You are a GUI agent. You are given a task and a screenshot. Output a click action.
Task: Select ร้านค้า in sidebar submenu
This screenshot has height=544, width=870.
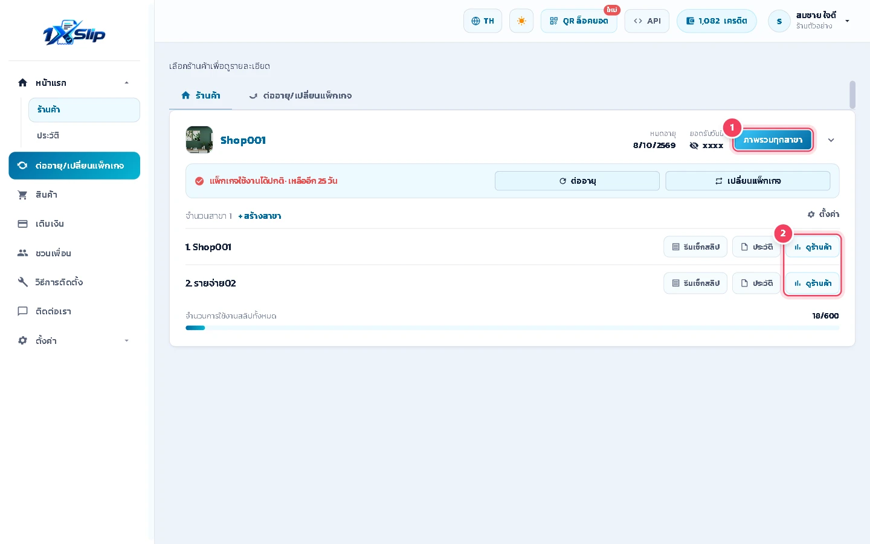(x=84, y=109)
